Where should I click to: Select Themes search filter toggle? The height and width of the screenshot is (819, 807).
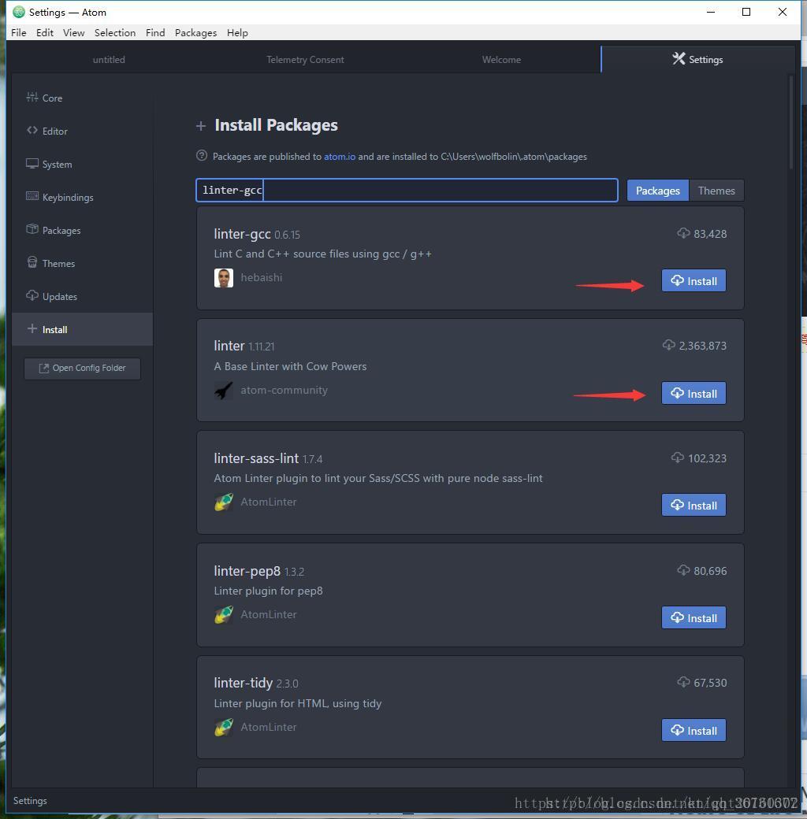pyautogui.click(x=716, y=191)
